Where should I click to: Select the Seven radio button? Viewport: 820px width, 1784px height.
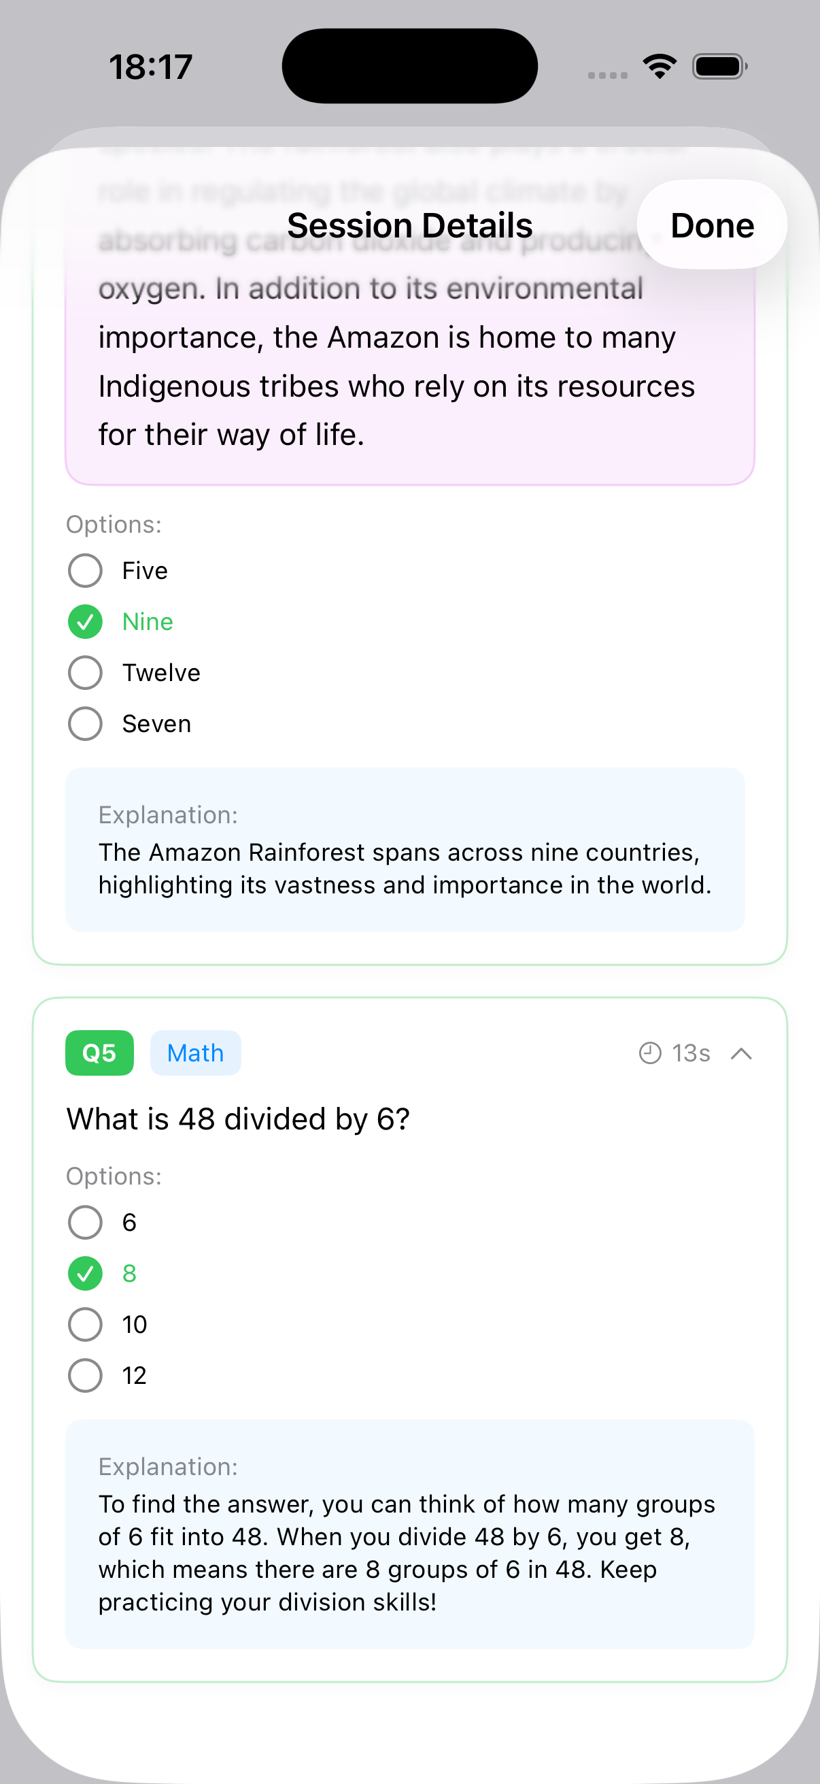(84, 723)
